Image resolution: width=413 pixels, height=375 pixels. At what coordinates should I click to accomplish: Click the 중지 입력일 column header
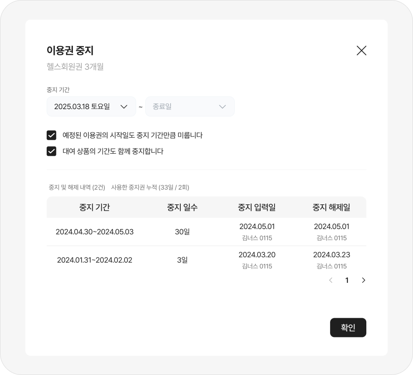click(257, 207)
